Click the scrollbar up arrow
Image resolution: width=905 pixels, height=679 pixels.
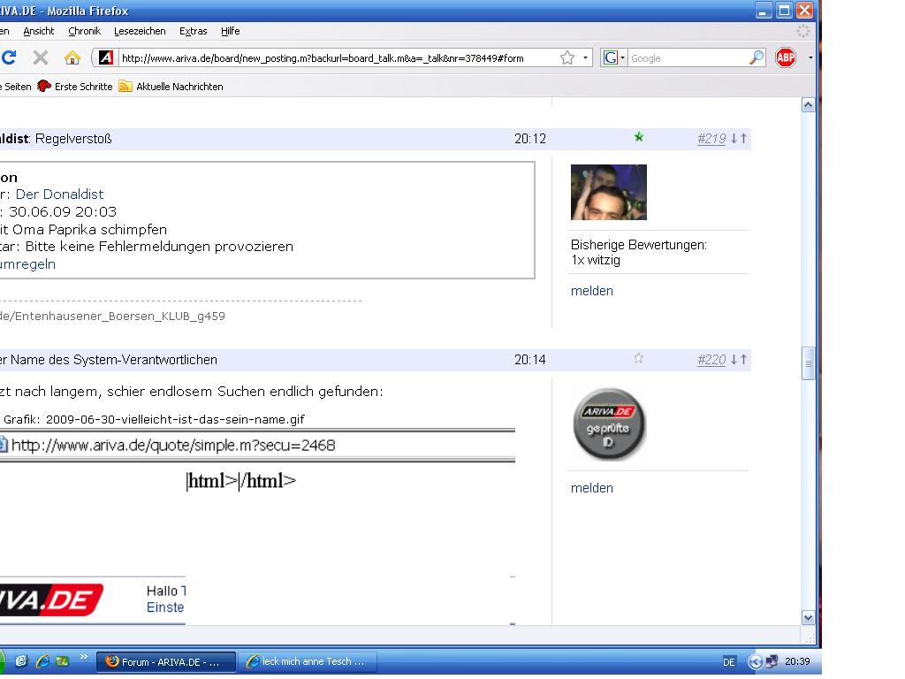[x=808, y=105]
